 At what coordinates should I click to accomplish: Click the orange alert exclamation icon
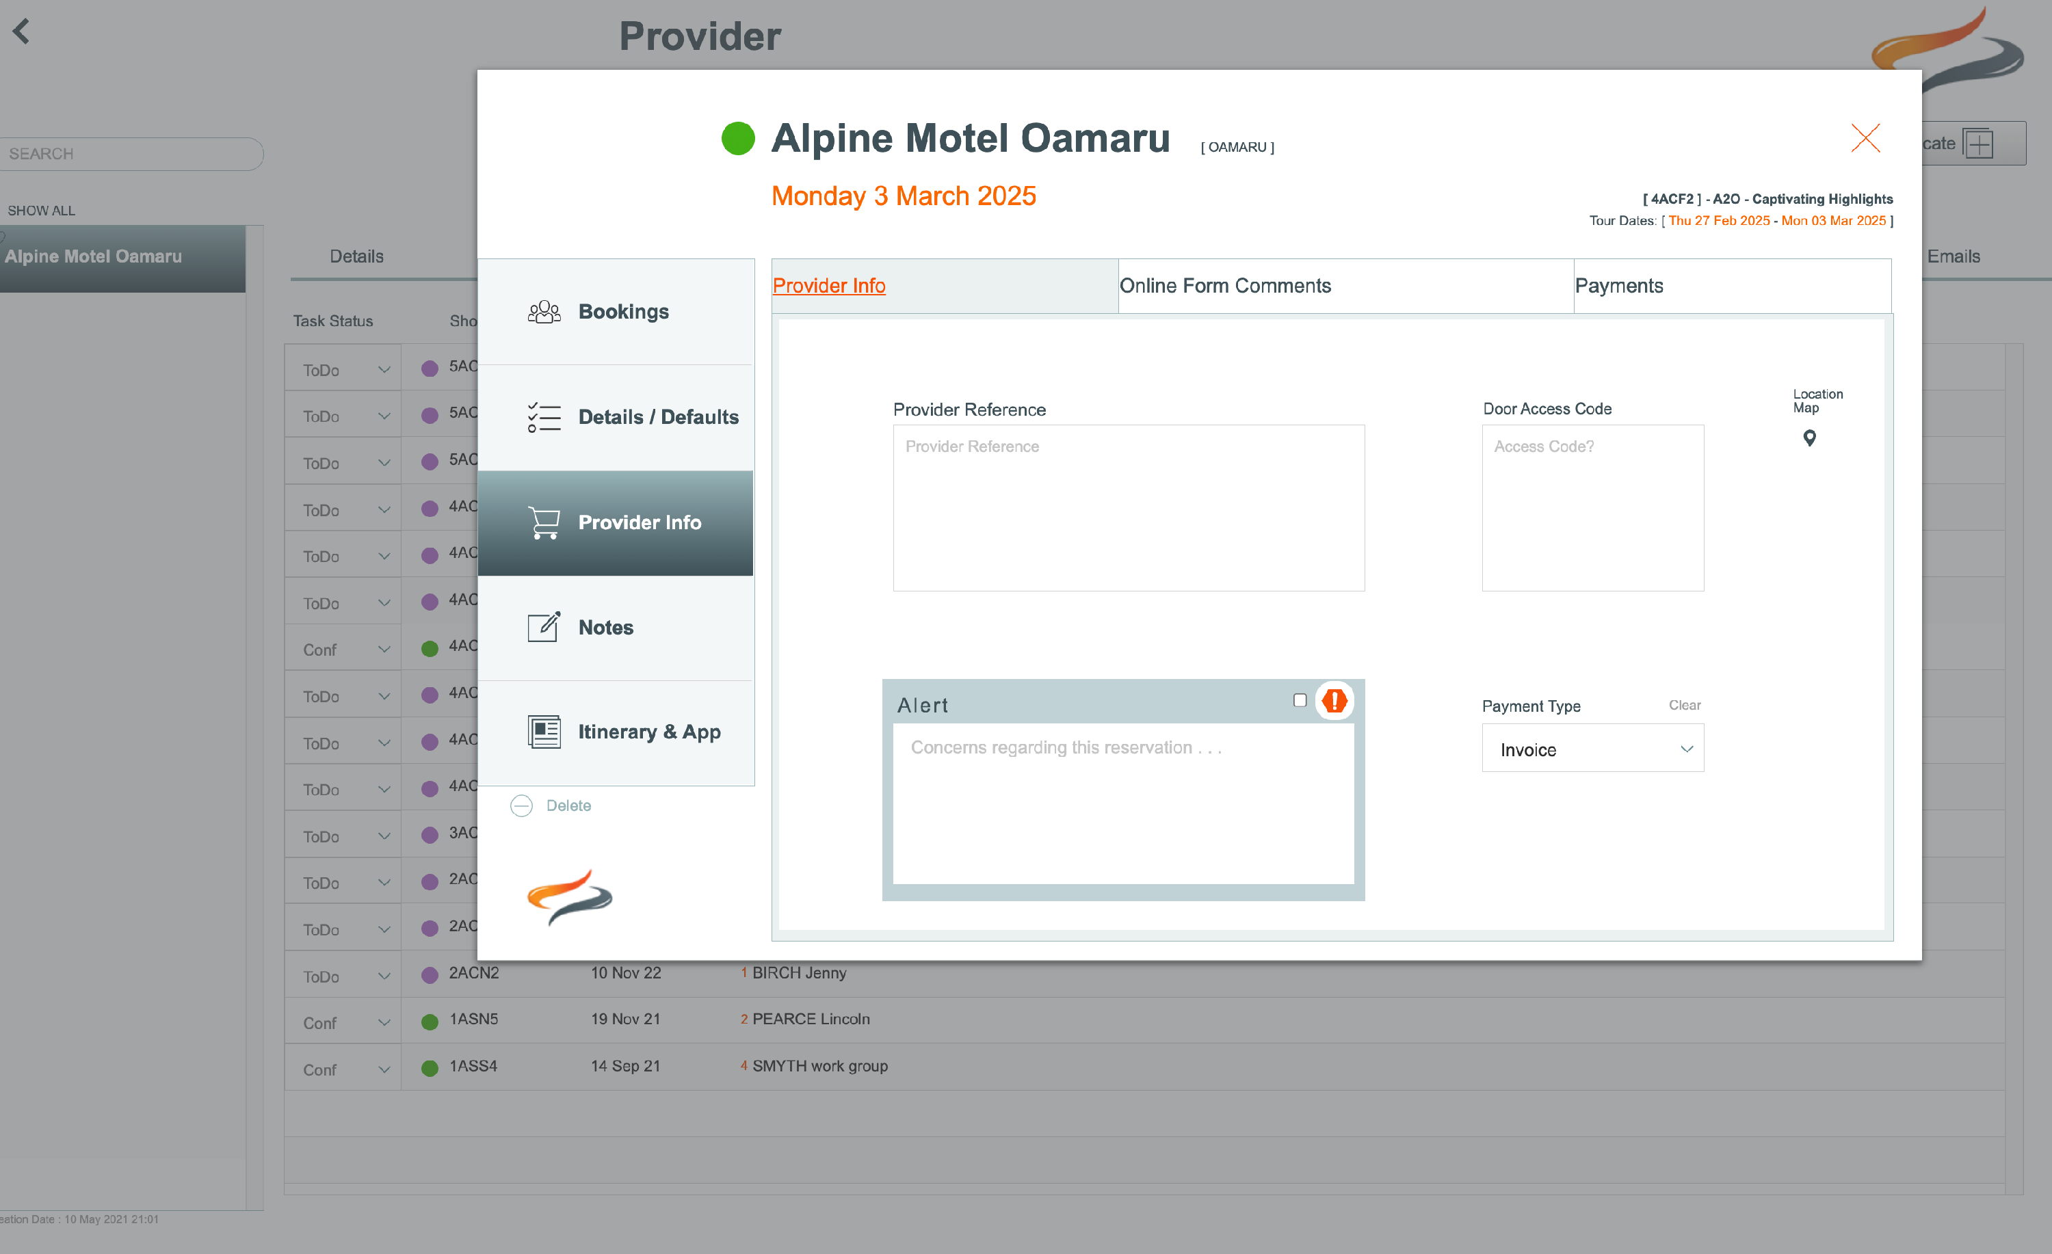1334,700
